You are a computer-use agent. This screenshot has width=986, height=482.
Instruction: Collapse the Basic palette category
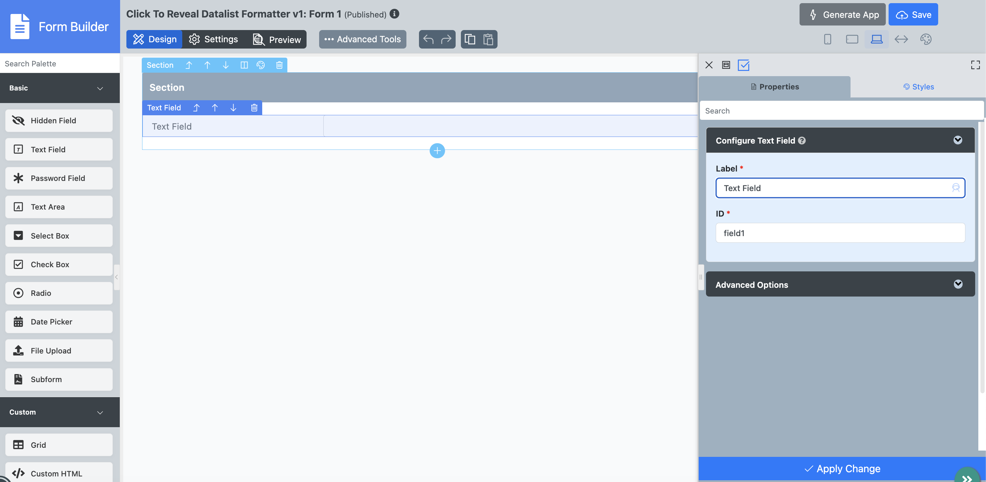coord(100,88)
